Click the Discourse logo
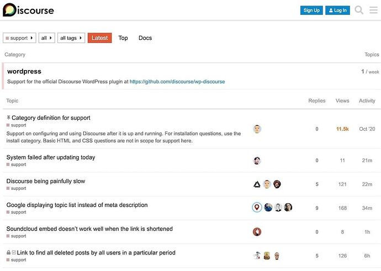 pyautogui.click(x=29, y=10)
